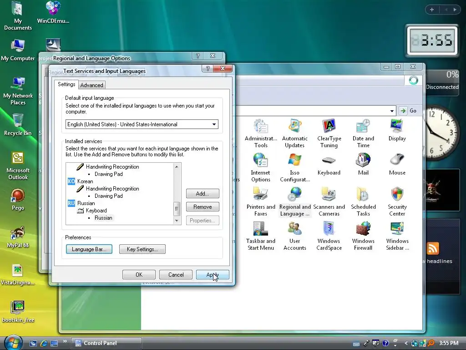Open Display icon in Control Panel

(x=397, y=130)
